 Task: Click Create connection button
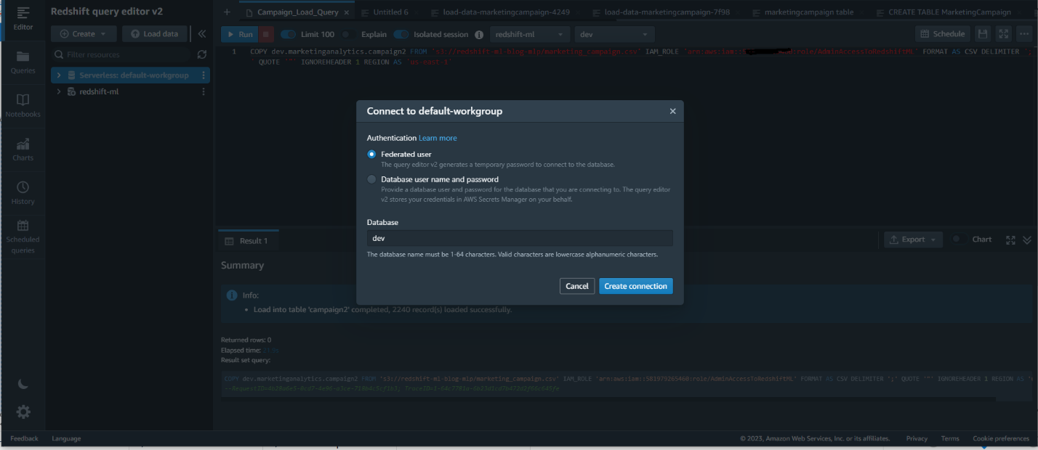tap(636, 286)
